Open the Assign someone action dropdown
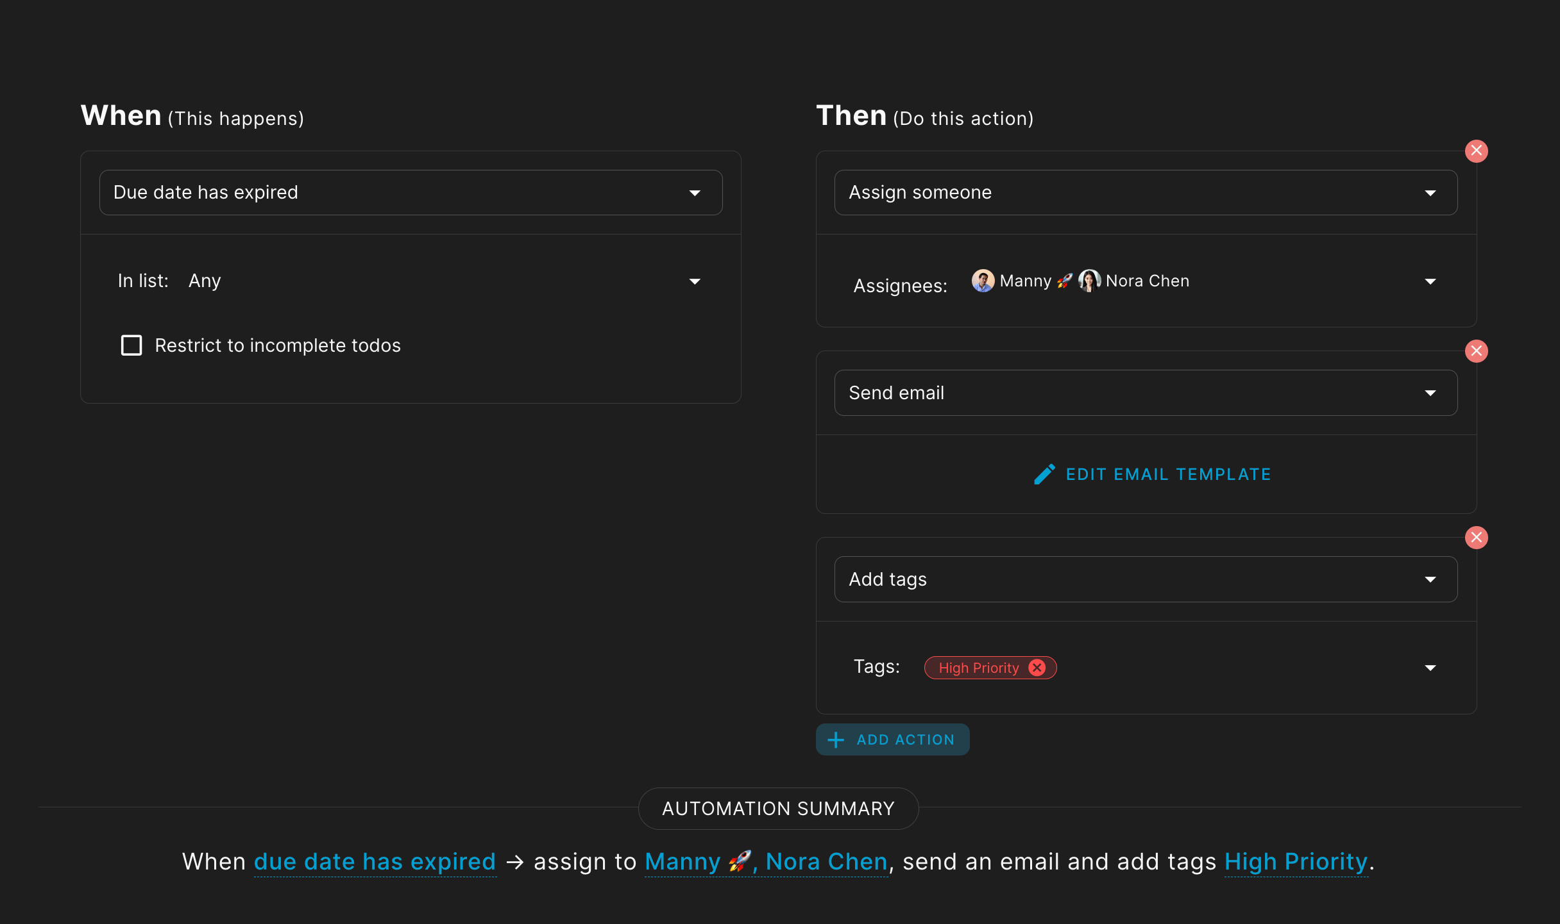The height and width of the screenshot is (924, 1560). point(1146,192)
